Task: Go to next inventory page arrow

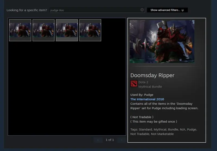Action: [121, 140]
